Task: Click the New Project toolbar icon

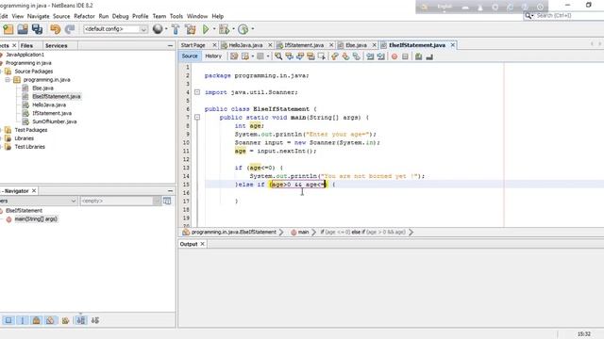Action: pos(8,29)
